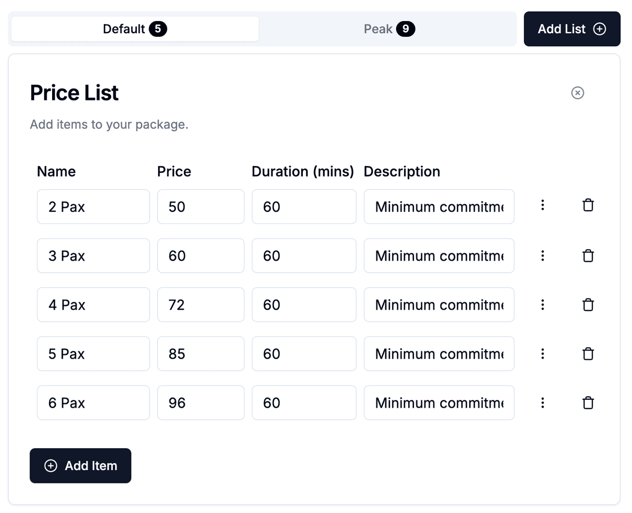The image size is (632, 513).
Task: Click the Duration (mins) column header
Action: tap(303, 172)
